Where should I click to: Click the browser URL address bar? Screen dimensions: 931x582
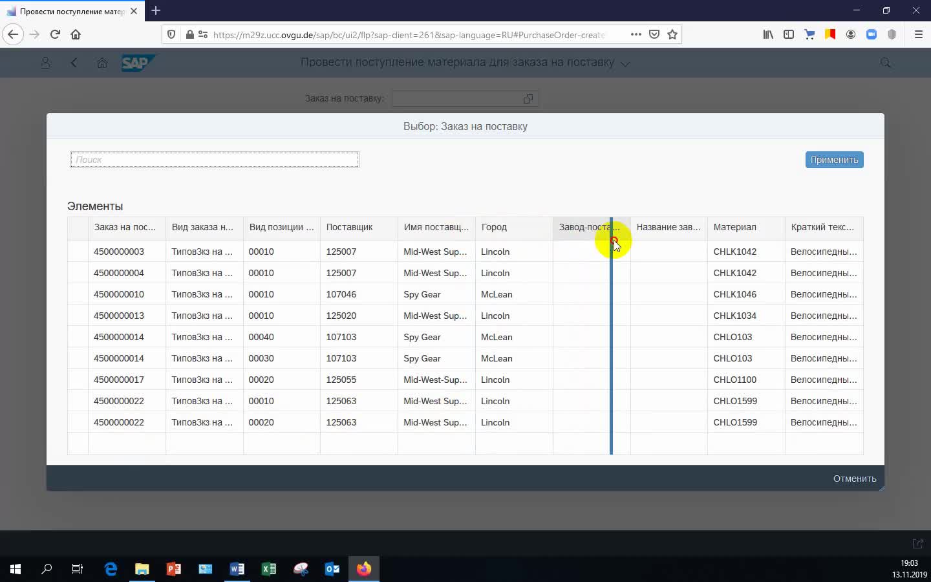pyautogui.click(x=409, y=34)
